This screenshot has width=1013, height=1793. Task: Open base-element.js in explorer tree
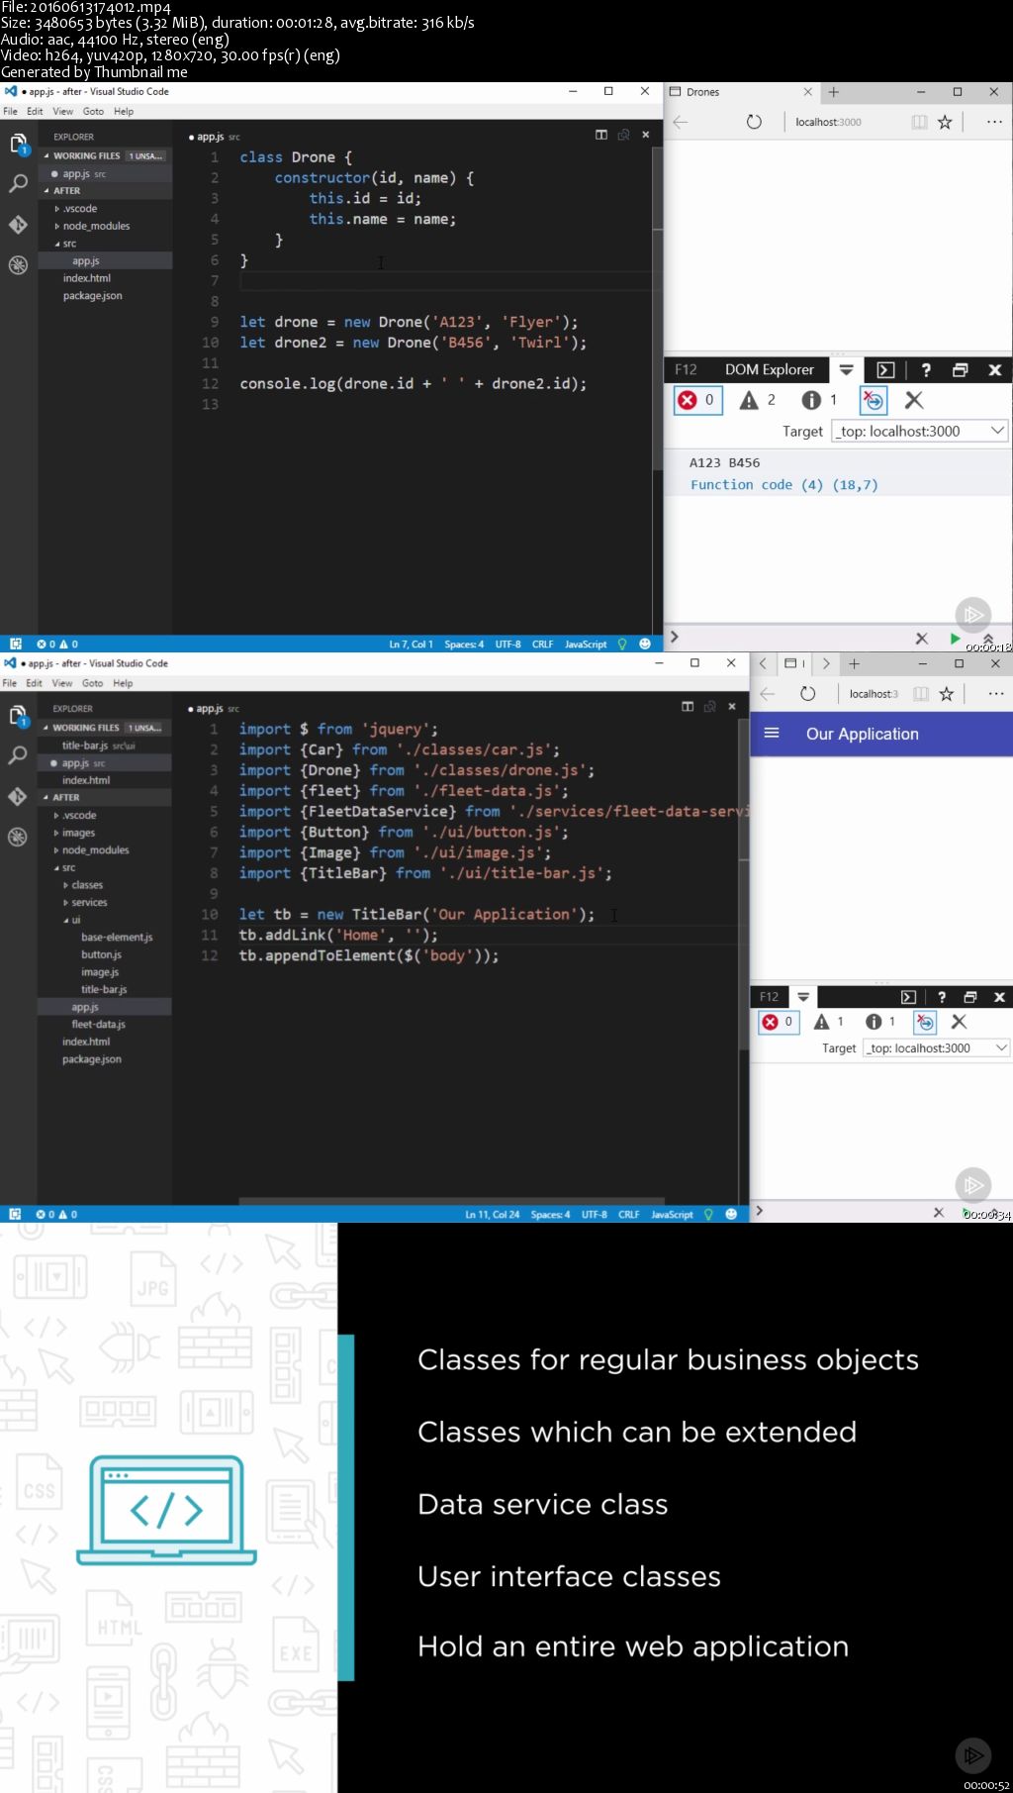[117, 937]
